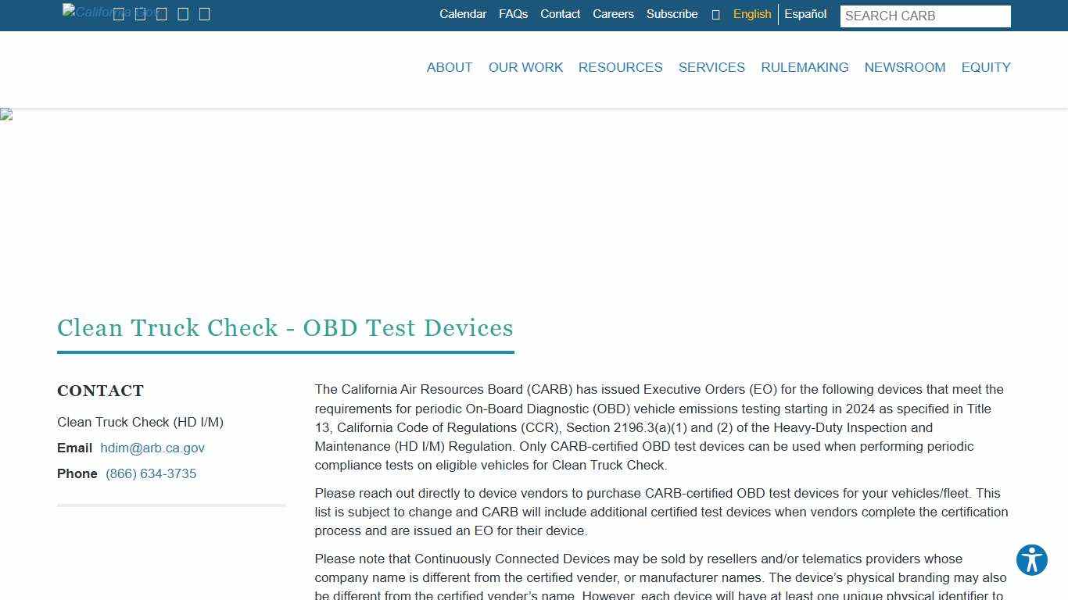The width and height of the screenshot is (1068, 600).
Task: Open the NEWSROOM menu item
Action: tap(905, 67)
